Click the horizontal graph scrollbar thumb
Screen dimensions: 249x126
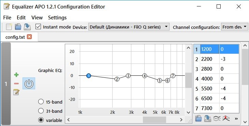coord(155,120)
